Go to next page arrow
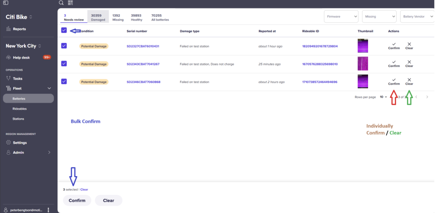Viewport: 435px width, 213px height. 427,97
